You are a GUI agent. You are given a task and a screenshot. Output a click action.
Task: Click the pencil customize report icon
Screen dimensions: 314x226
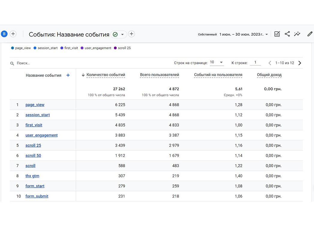coord(310,34)
